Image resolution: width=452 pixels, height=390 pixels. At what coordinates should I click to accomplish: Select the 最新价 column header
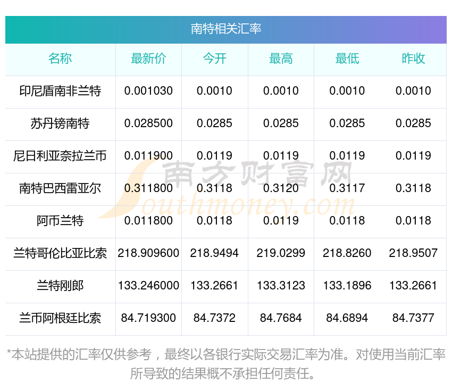coord(148,59)
